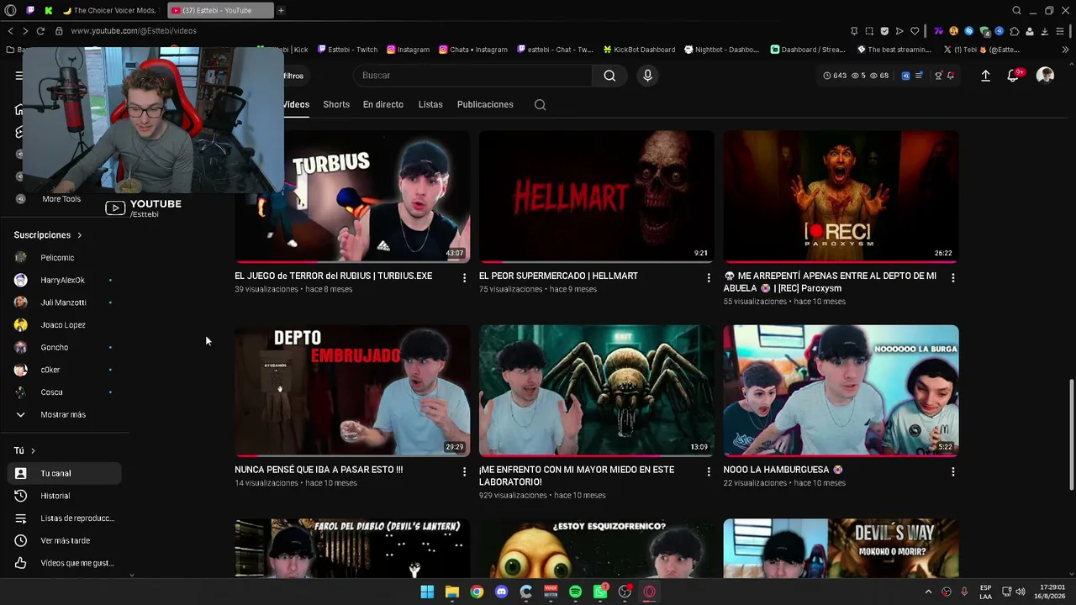1076x605 pixels.
Task: Open NOOOOO LA BURGA video thumbnail
Action: click(x=841, y=391)
